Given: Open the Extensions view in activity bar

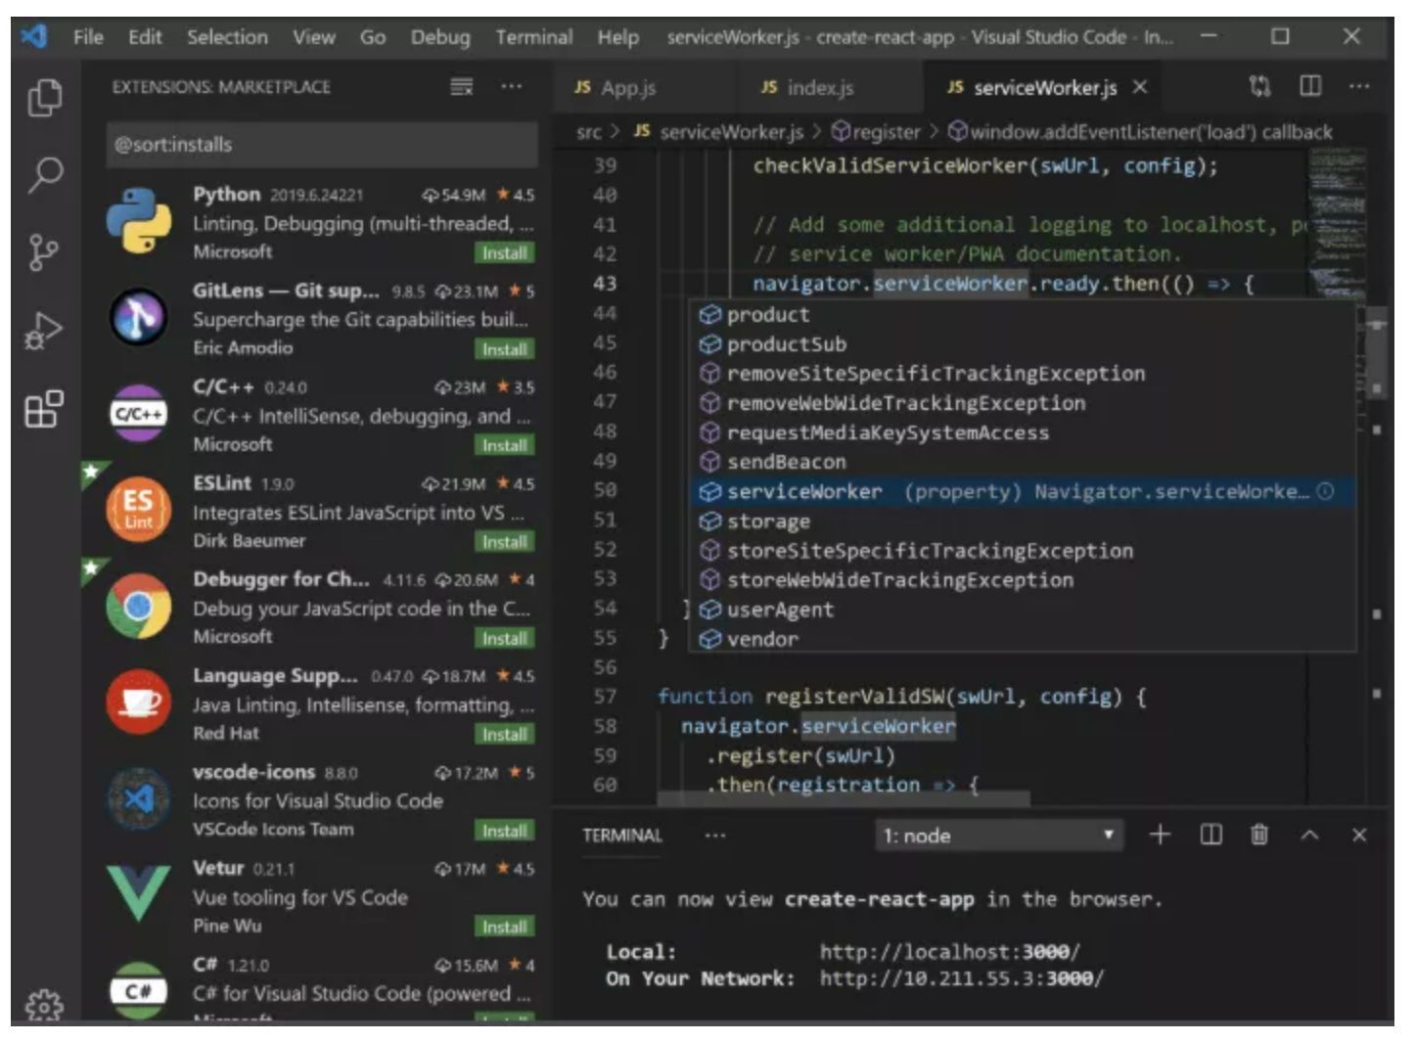Looking at the screenshot, I should point(44,408).
